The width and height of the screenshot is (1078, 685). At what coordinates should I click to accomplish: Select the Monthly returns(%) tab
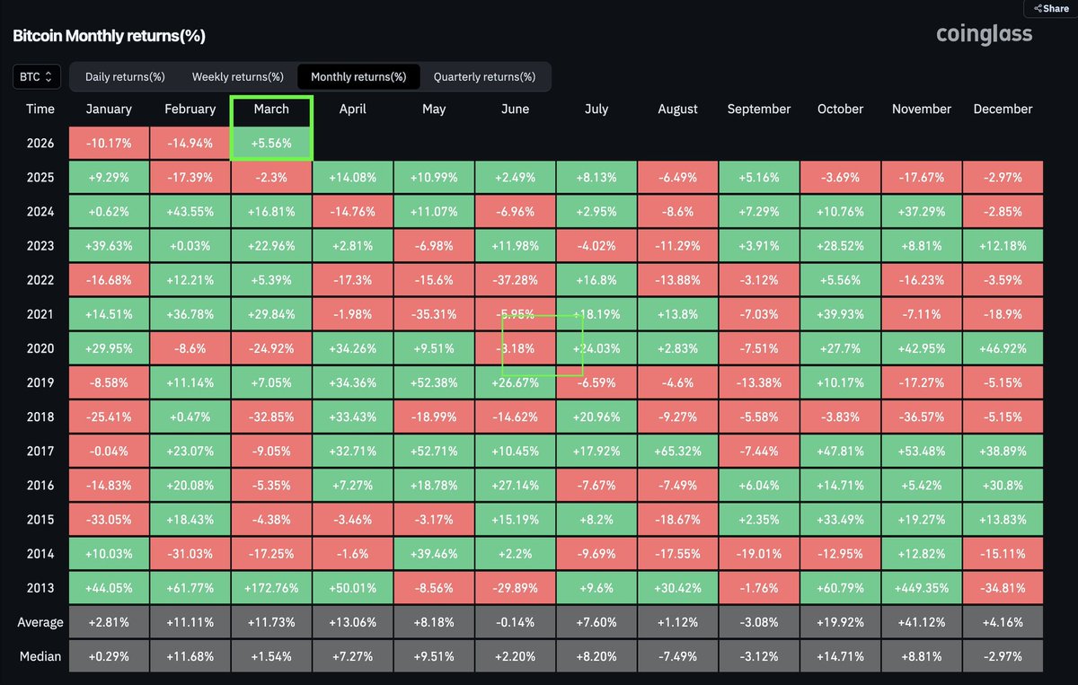click(358, 77)
